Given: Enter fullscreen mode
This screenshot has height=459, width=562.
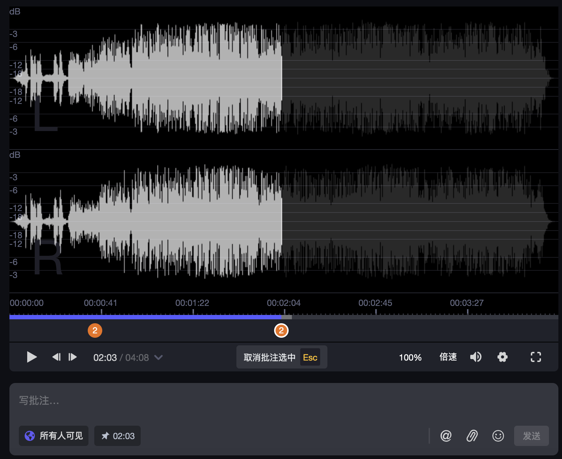Looking at the screenshot, I should point(536,357).
